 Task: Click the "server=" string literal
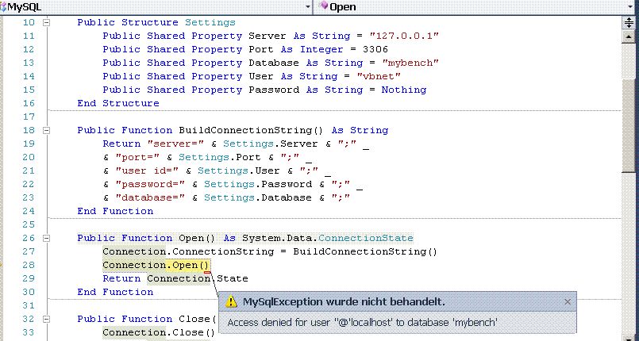[175, 144]
